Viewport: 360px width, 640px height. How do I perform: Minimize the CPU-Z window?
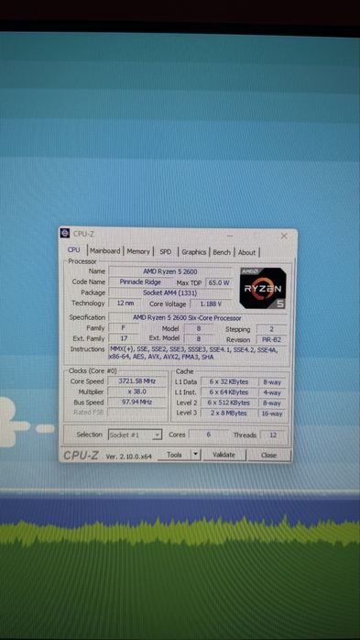[230, 236]
